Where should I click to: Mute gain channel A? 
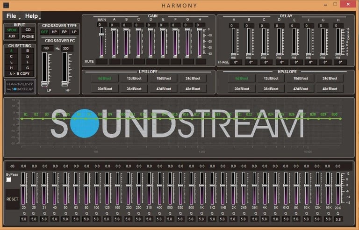click(115, 62)
